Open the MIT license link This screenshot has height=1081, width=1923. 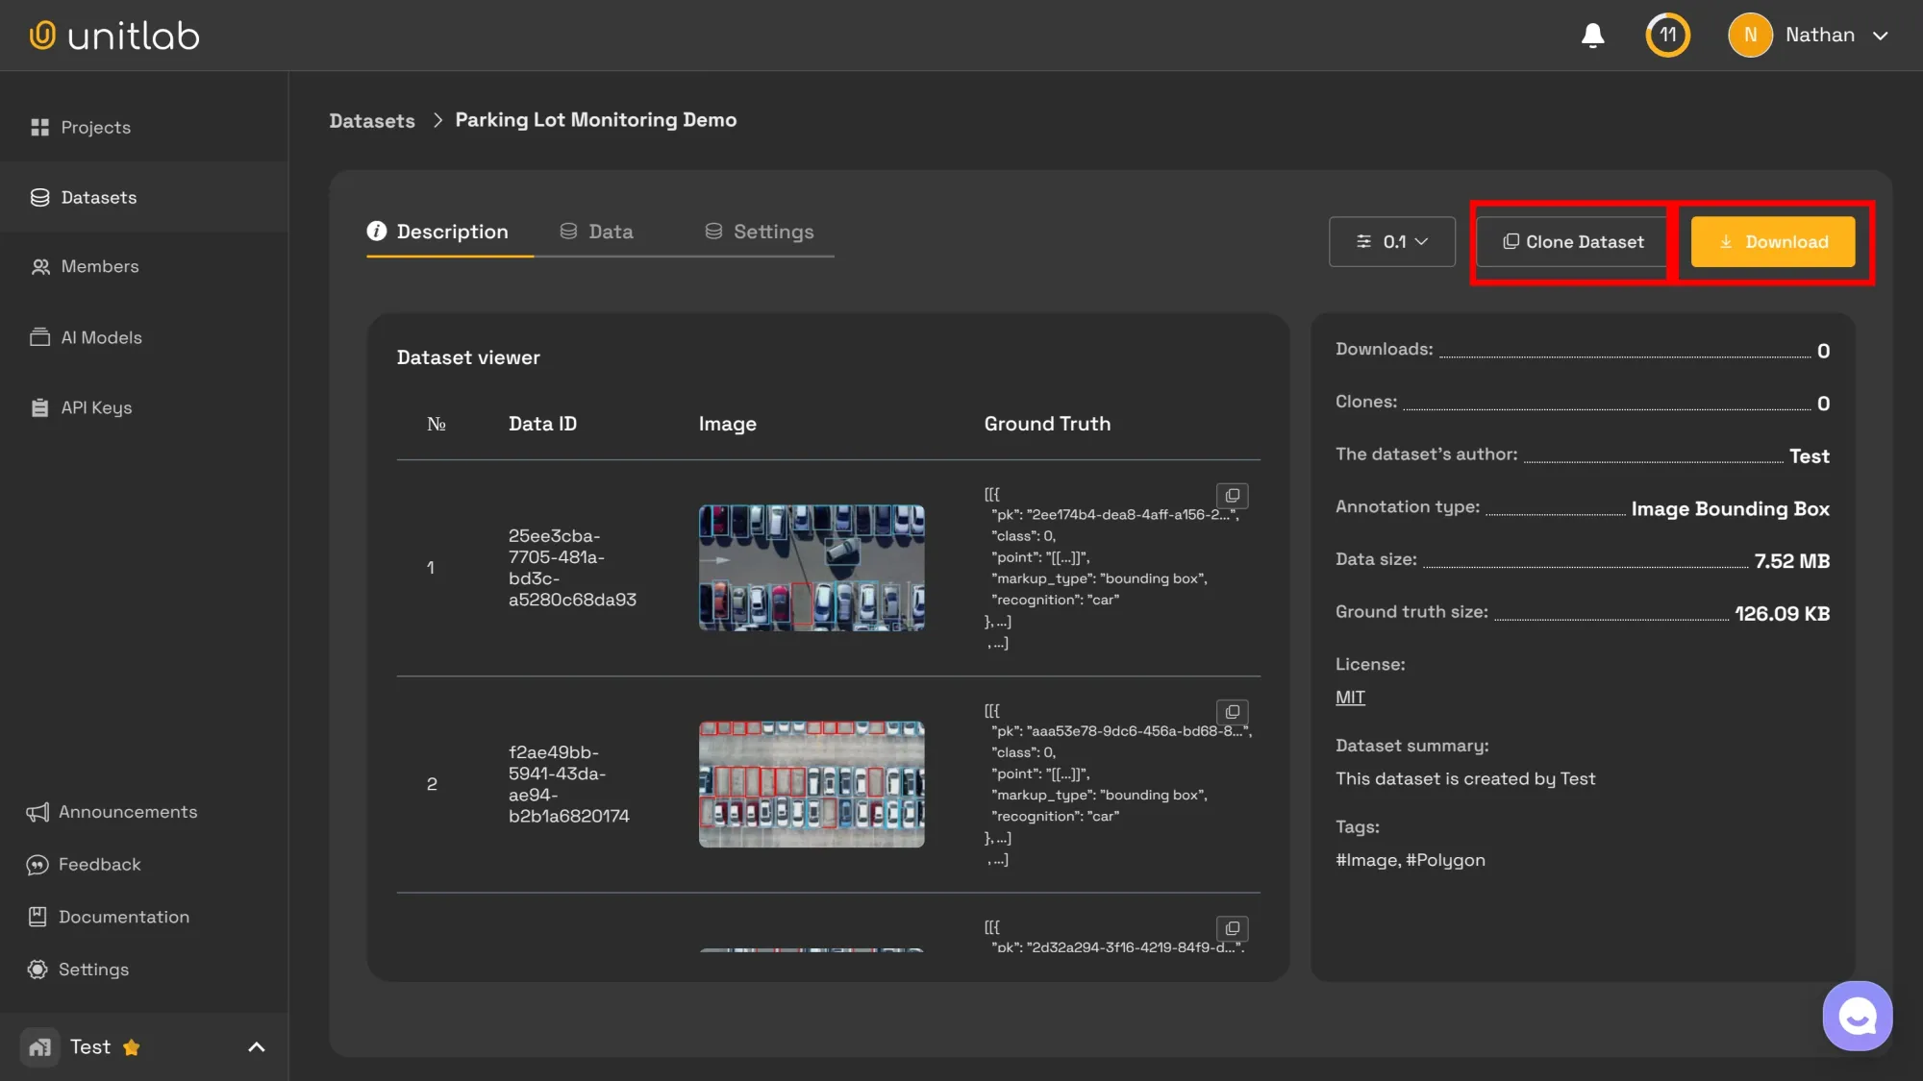click(1349, 697)
